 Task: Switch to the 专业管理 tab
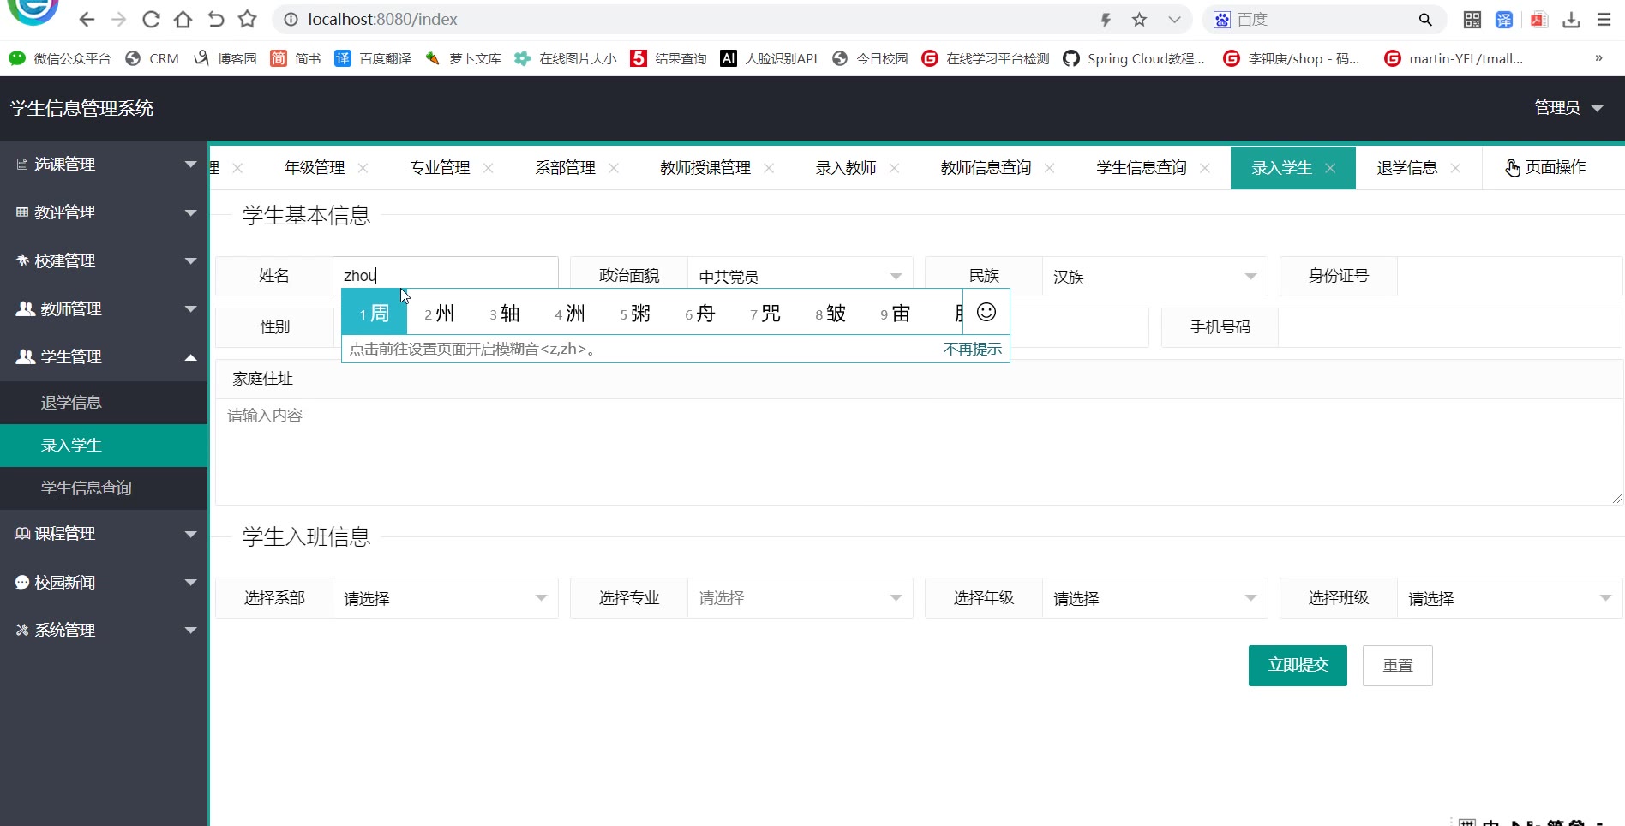click(440, 168)
